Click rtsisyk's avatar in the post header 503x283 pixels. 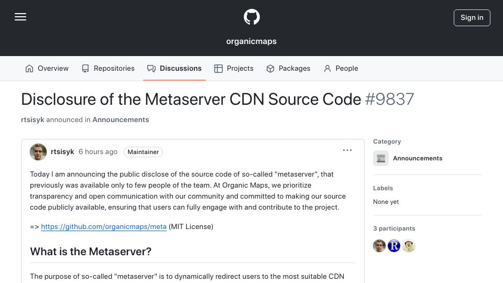tap(38, 152)
